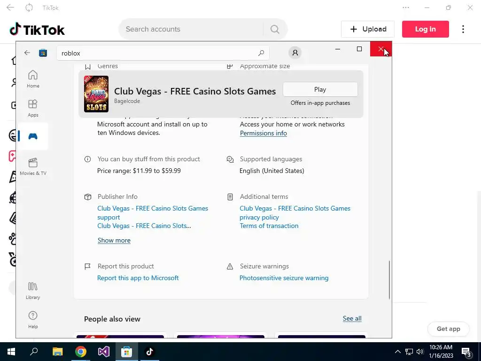Click See all next to People also view

coord(352,318)
